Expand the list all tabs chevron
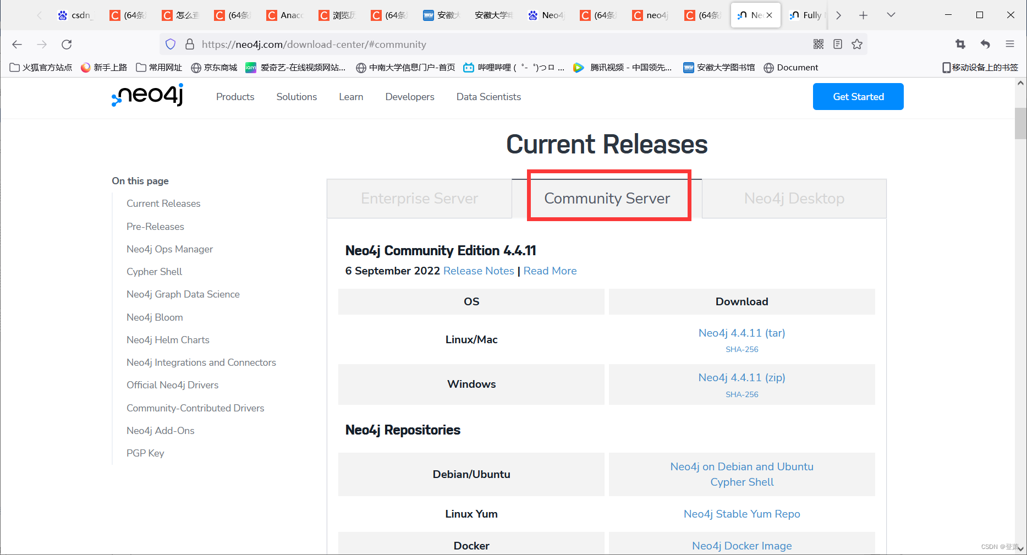The image size is (1027, 555). tap(891, 15)
